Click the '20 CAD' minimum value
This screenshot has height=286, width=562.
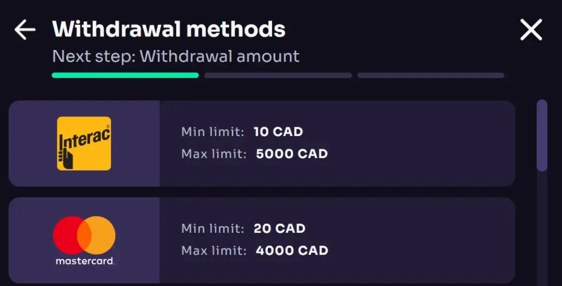click(280, 229)
